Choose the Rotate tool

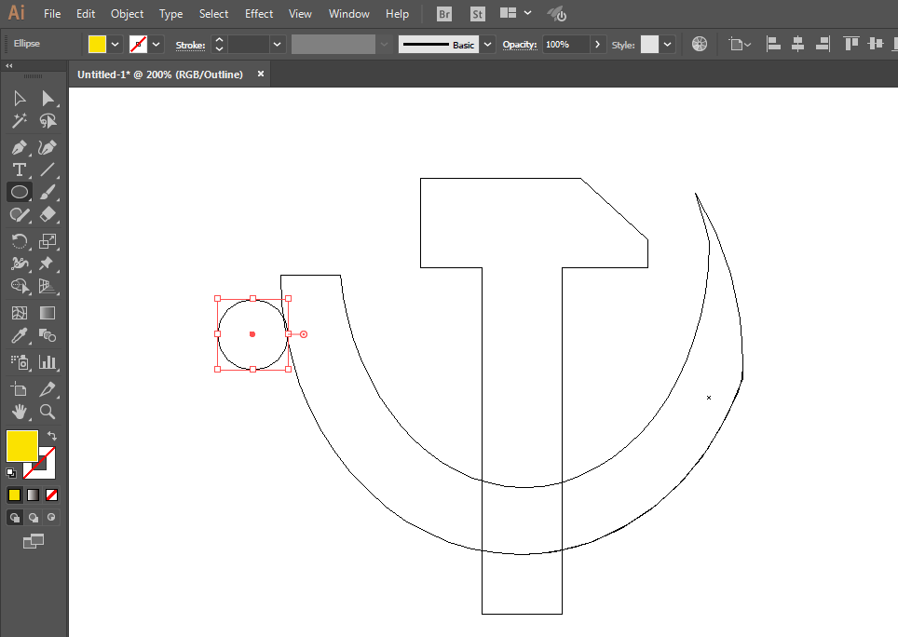(x=20, y=241)
